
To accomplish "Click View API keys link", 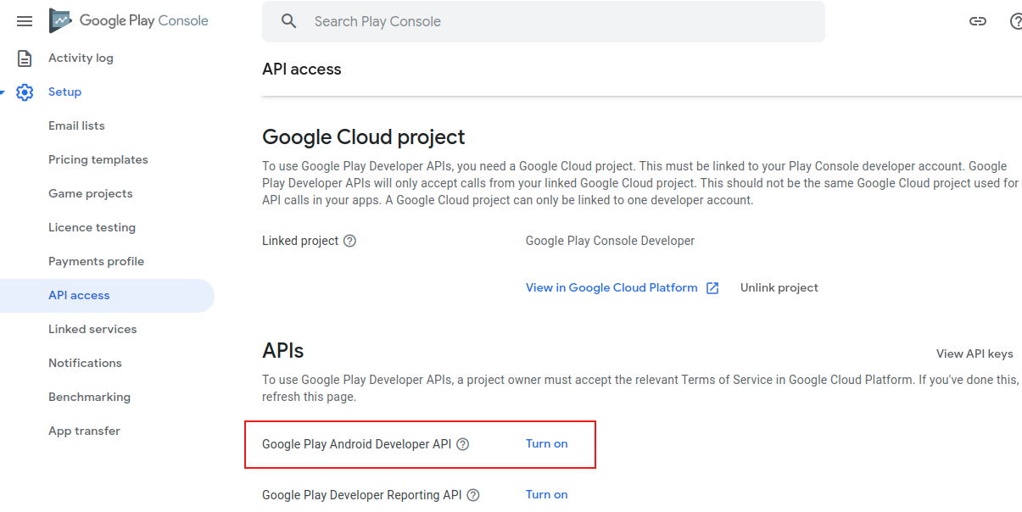I will pyautogui.click(x=975, y=354).
